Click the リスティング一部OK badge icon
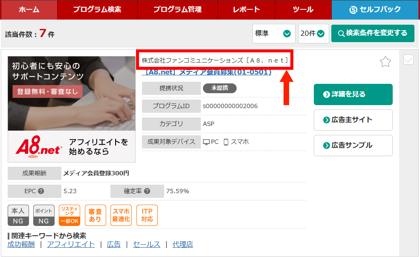 coord(70,215)
